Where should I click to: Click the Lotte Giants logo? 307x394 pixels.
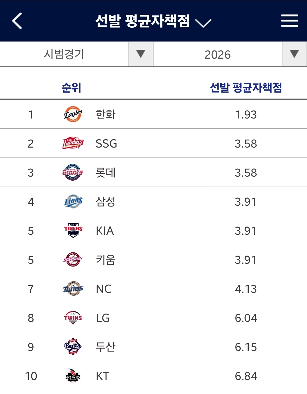click(73, 172)
